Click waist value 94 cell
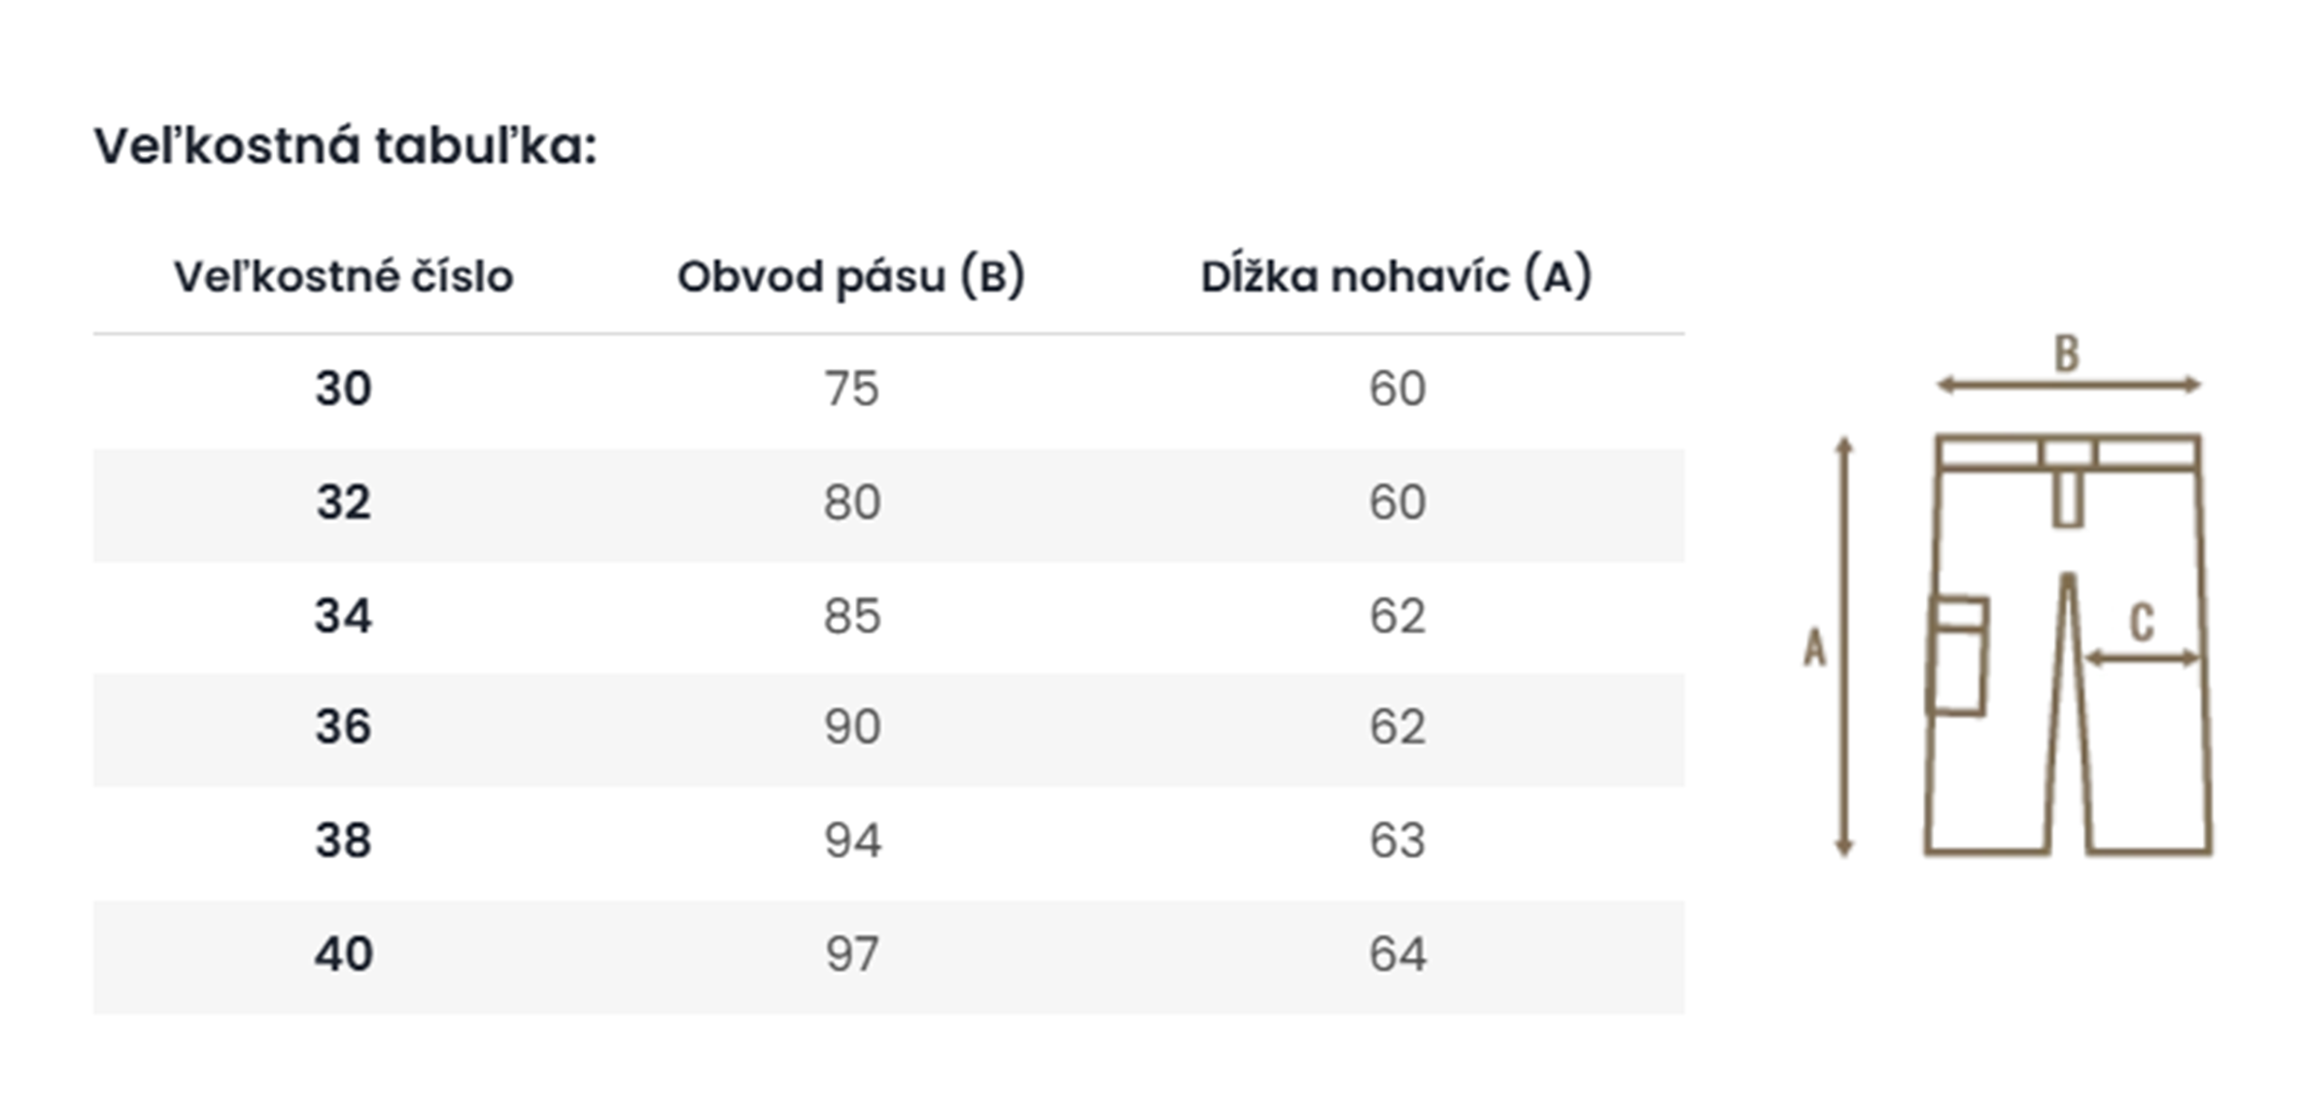 (x=853, y=841)
